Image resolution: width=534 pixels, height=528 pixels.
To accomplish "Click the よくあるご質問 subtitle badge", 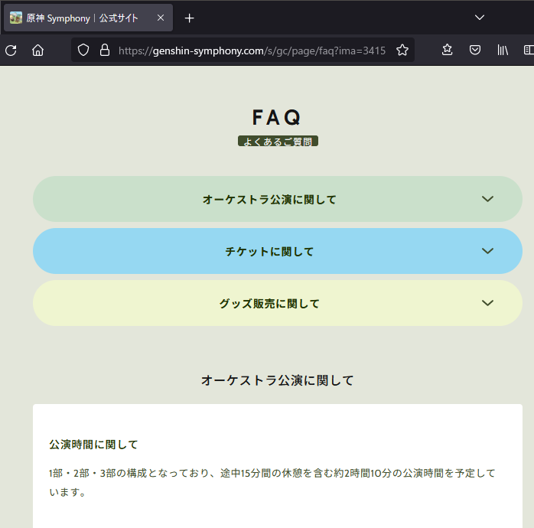I will 278,141.
